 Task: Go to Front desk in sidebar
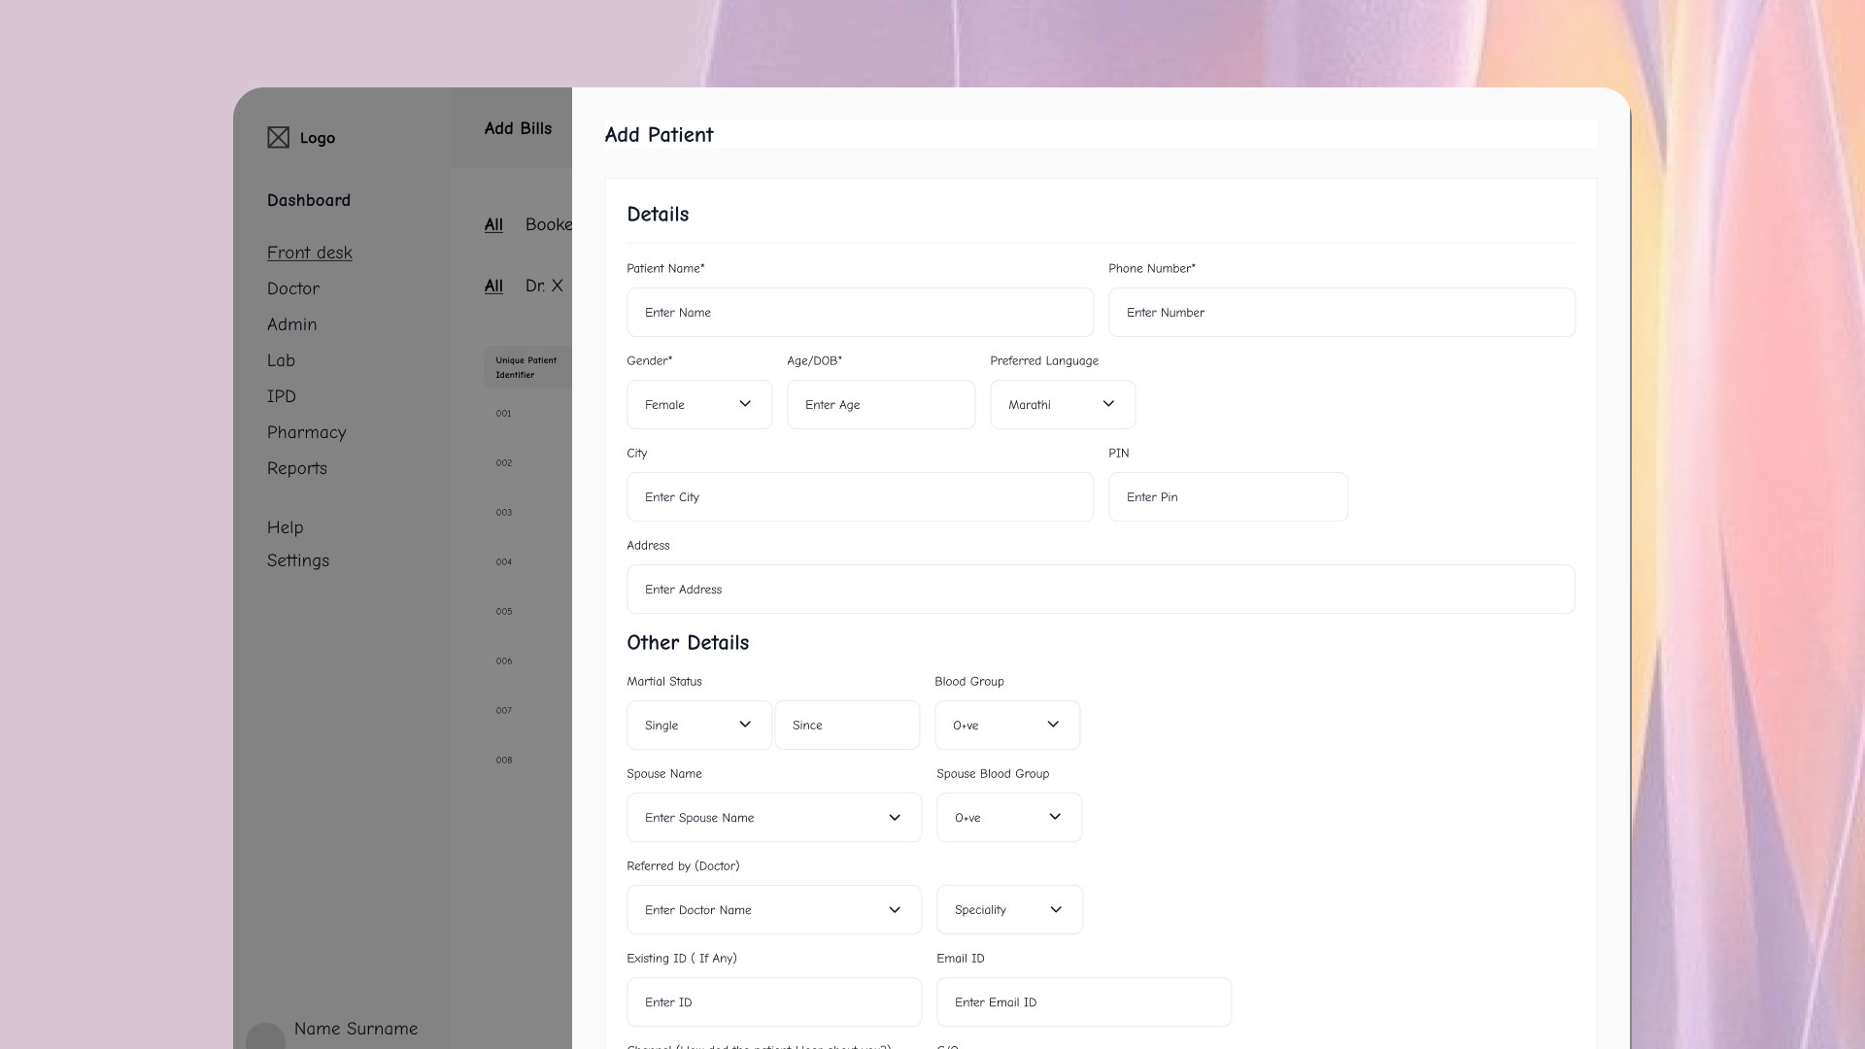[x=309, y=253]
